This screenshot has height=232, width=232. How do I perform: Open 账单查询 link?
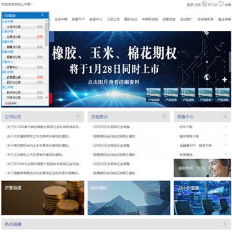pyautogui.click(x=186, y=155)
